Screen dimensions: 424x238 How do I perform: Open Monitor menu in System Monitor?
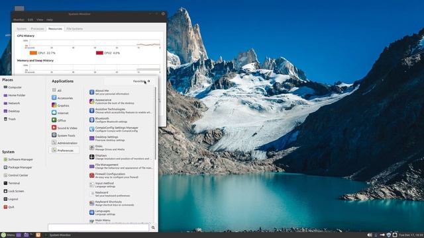[x=19, y=20]
